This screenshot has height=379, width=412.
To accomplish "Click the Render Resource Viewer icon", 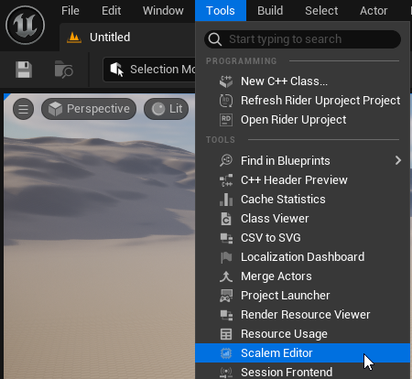I will coord(226,315).
